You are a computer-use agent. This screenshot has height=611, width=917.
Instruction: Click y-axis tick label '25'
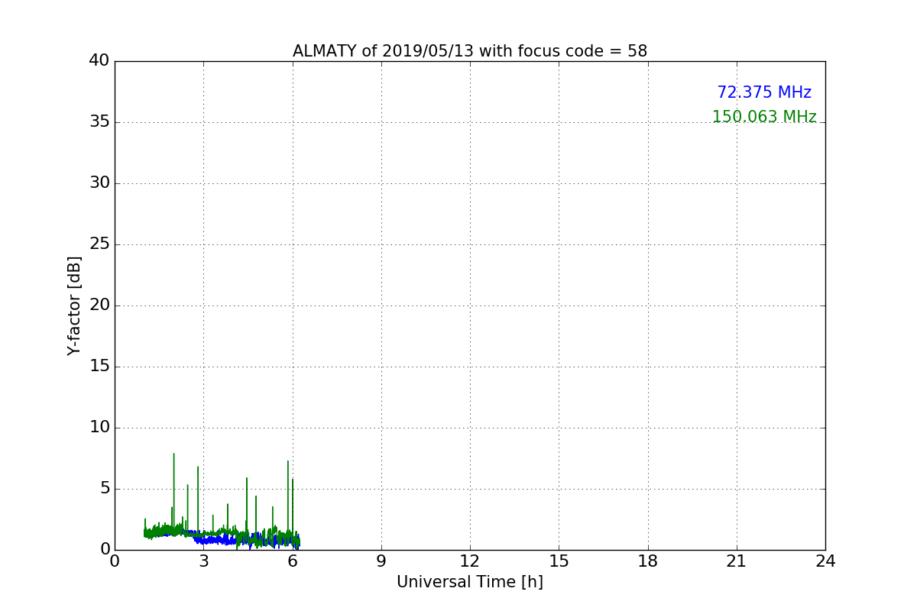(99, 244)
